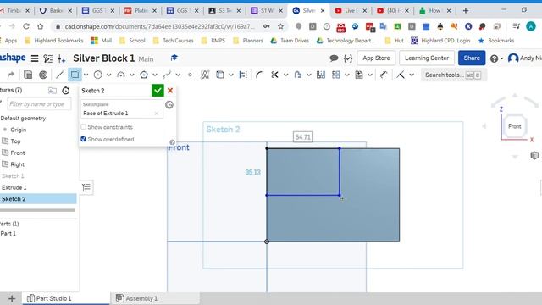The width and height of the screenshot is (542, 305).
Task: Open the App Store button
Action: coord(376,58)
